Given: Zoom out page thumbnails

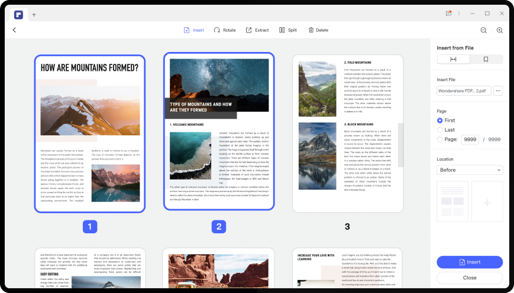Looking at the screenshot, I should 483,30.
